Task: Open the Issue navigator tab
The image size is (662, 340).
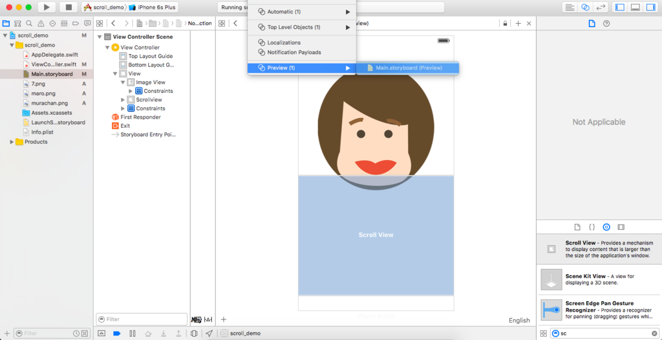Action: [x=41, y=23]
